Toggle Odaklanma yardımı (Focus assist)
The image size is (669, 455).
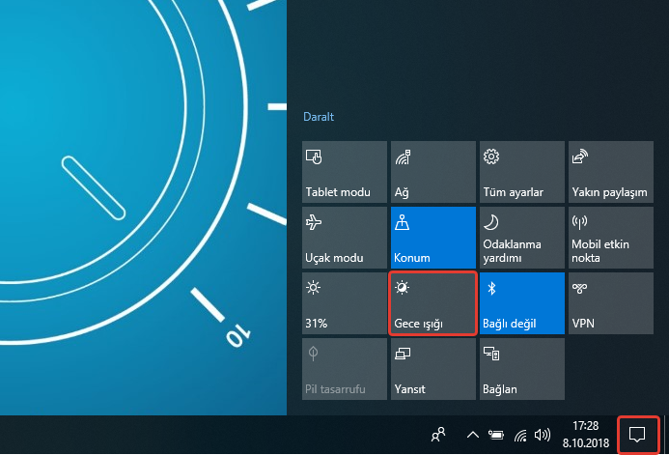tap(521, 238)
